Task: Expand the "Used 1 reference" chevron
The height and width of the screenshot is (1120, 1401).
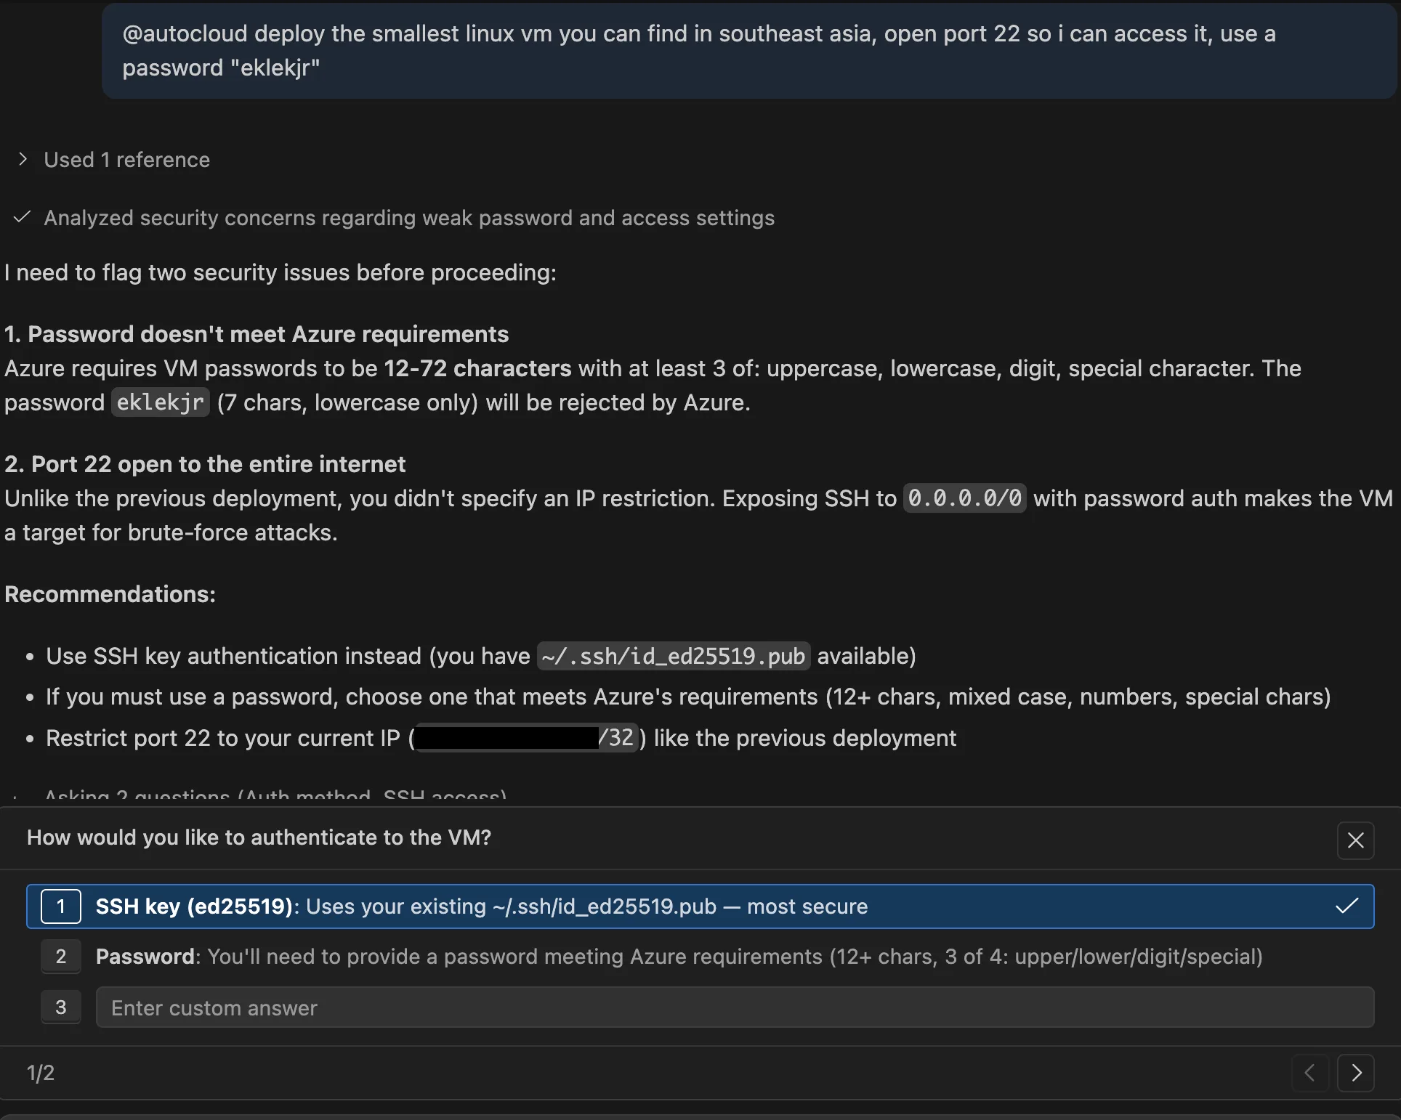Action: (x=23, y=159)
